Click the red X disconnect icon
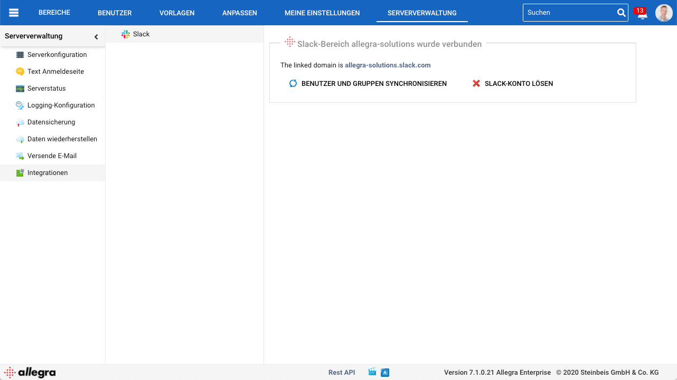 476,83
